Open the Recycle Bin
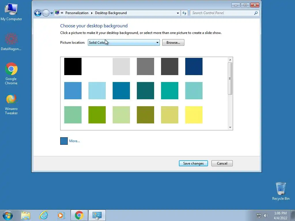295x221 pixels. [281, 191]
